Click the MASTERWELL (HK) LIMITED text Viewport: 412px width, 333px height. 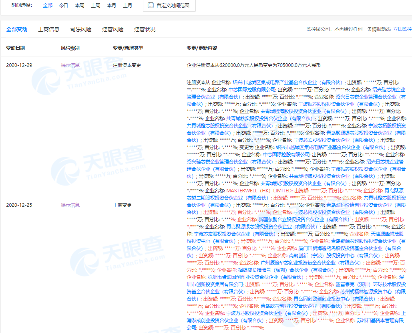[259, 190]
